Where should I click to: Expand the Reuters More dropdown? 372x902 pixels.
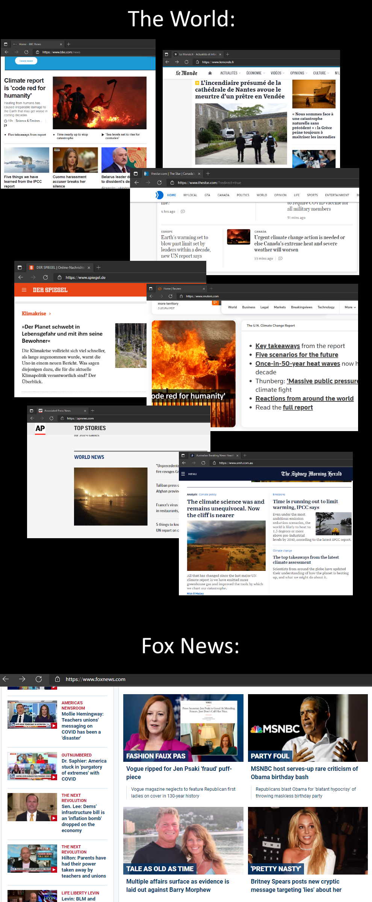click(x=350, y=307)
